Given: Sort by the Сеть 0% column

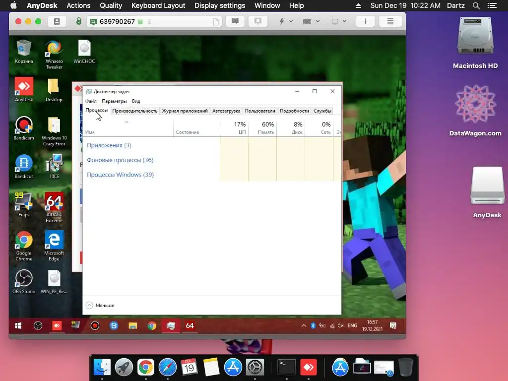Looking at the screenshot, I should [x=319, y=128].
